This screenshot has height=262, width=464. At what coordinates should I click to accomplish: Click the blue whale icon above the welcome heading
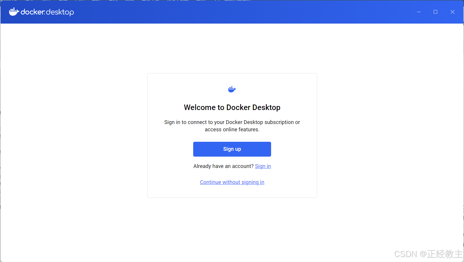232,89
